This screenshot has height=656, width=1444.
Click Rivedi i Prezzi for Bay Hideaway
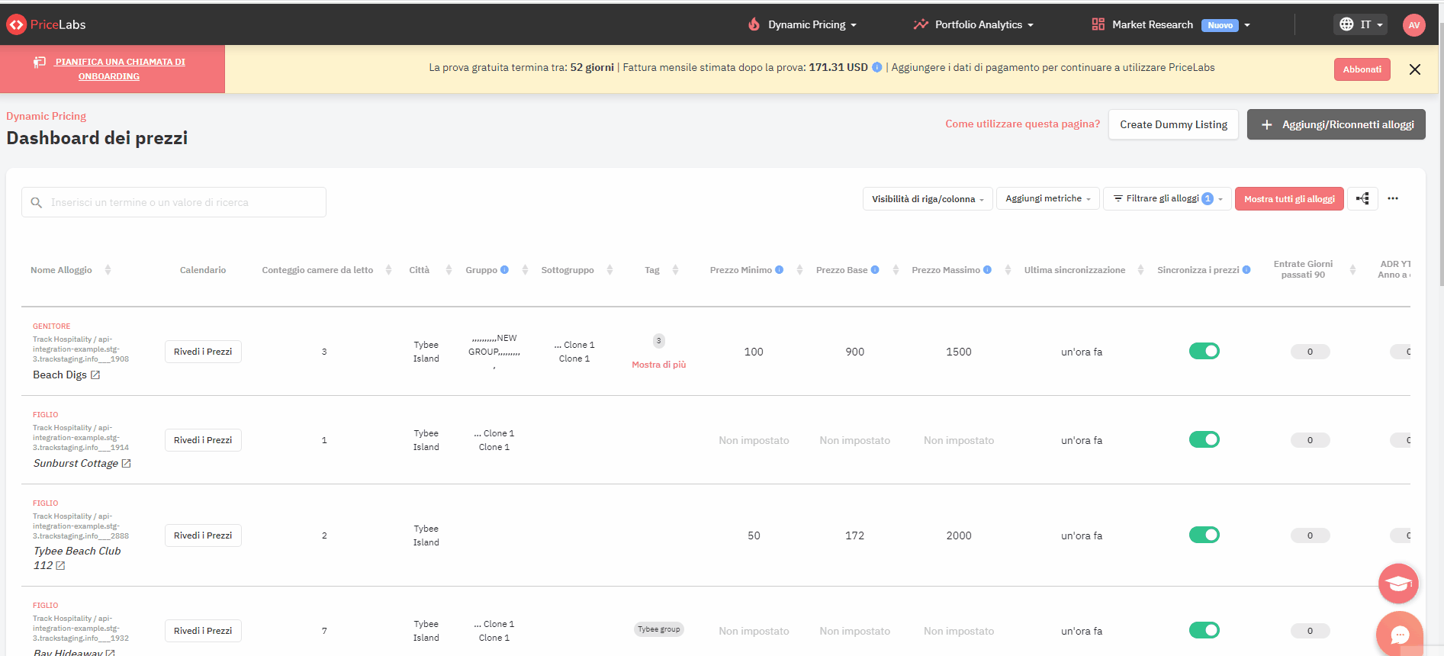[x=203, y=631]
